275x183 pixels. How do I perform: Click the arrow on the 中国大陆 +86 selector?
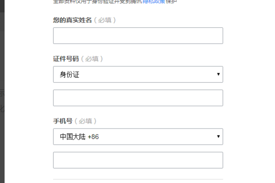pyautogui.click(x=218, y=136)
